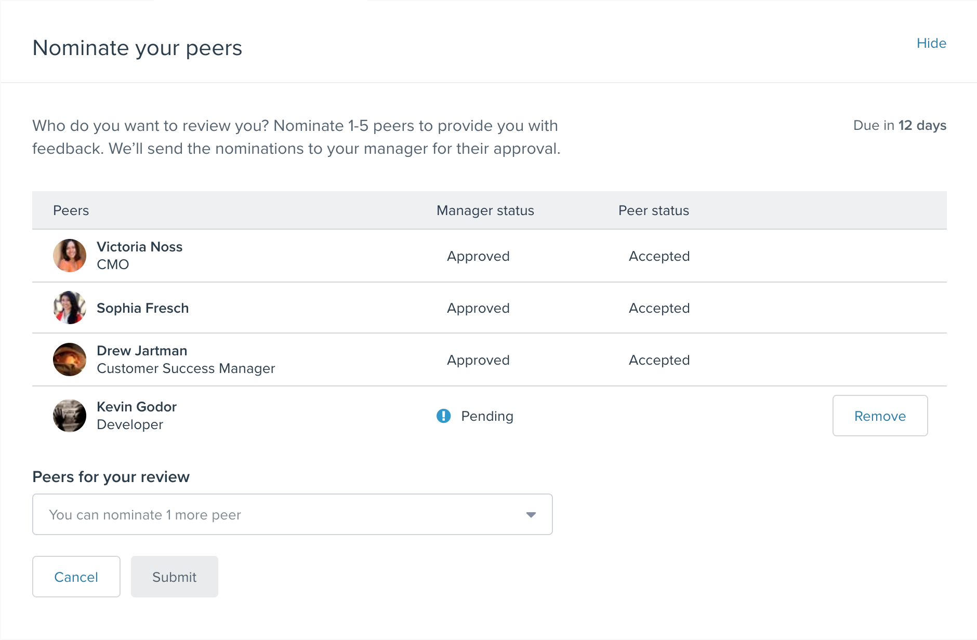Click the Pending status text

coord(487,416)
